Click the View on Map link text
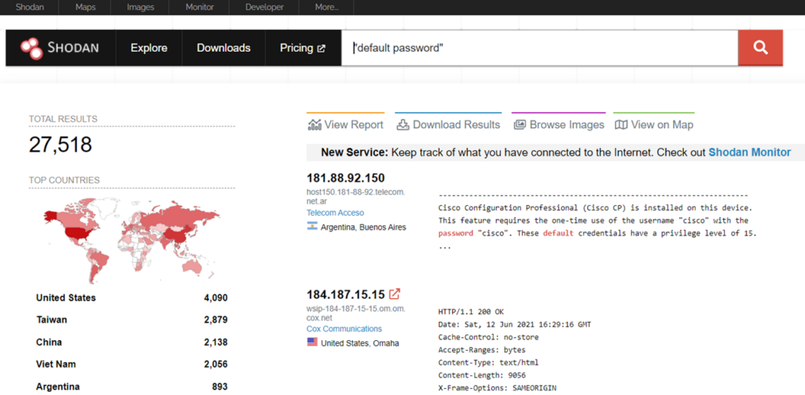 point(662,125)
